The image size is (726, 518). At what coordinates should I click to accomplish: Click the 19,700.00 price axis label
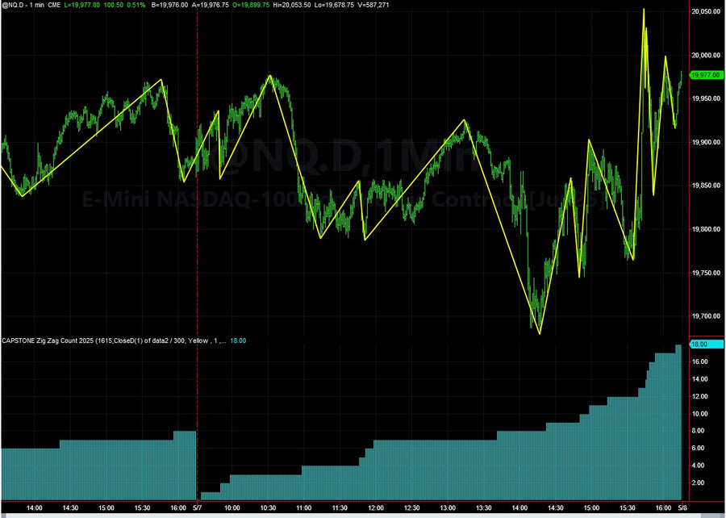706,316
